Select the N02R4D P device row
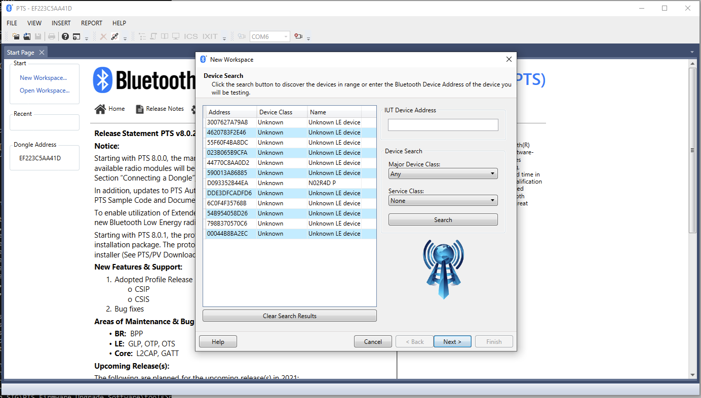Image resolution: width=701 pixels, height=398 pixels. pyautogui.click(x=289, y=183)
